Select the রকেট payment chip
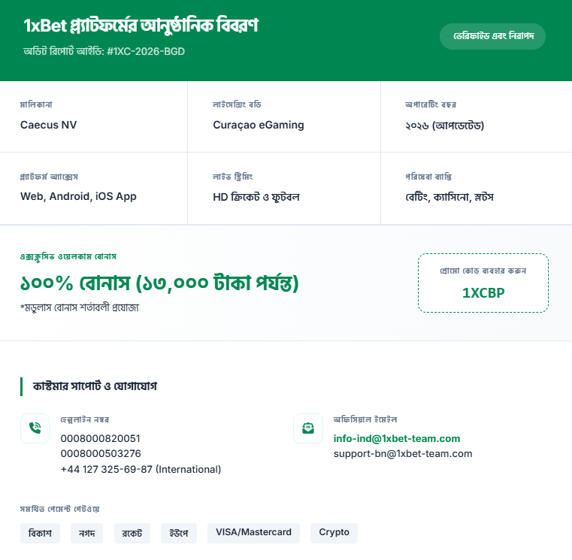This screenshot has height=560, width=572. [132, 533]
